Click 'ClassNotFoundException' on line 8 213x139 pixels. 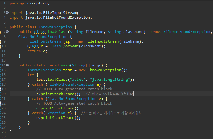tap(43, 37)
